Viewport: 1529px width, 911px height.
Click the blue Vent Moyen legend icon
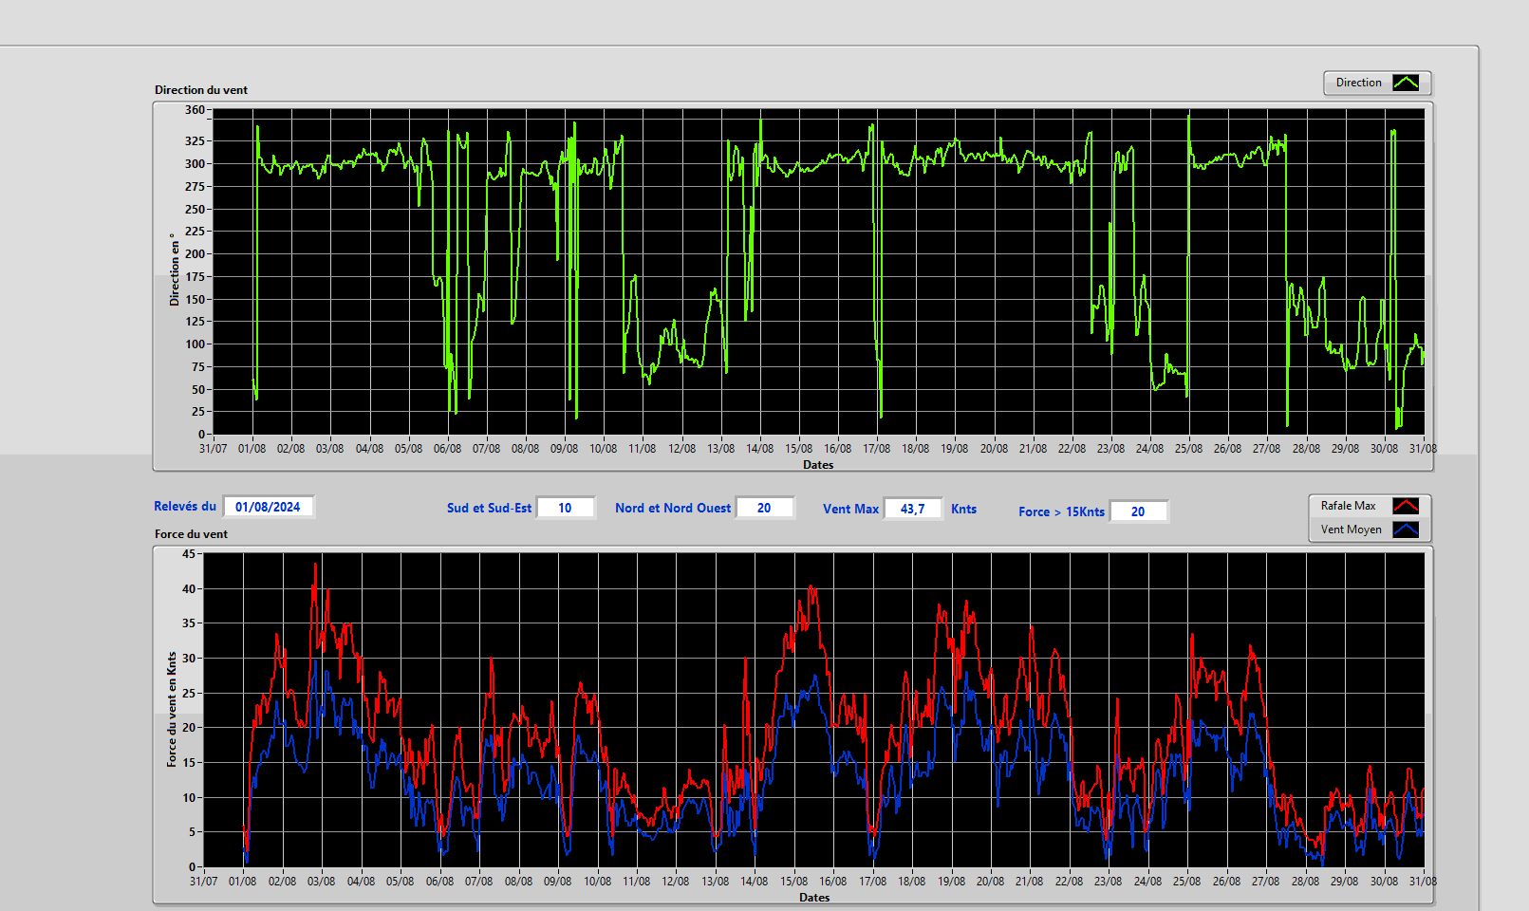click(x=1406, y=530)
